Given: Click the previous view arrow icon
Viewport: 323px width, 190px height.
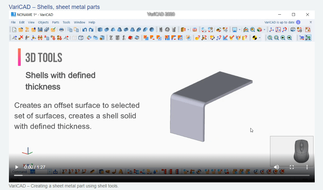Looking at the screenshot, I should point(283,38).
